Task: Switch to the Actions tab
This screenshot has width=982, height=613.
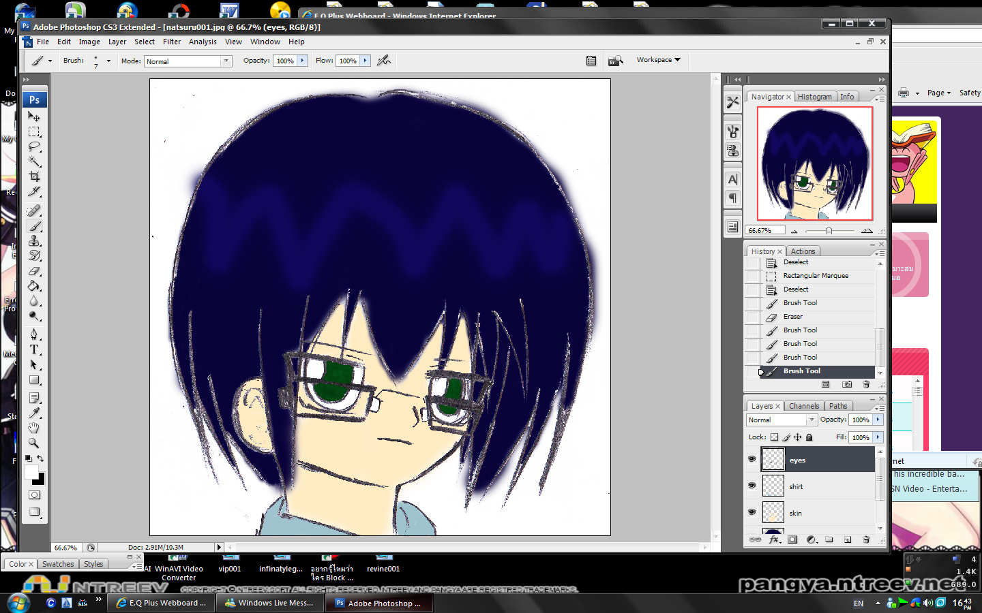Action: pyautogui.click(x=803, y=251)
